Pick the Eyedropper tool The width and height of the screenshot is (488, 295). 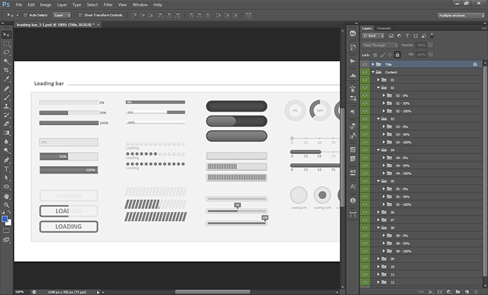pyautogui.click(x=7, y=79)
